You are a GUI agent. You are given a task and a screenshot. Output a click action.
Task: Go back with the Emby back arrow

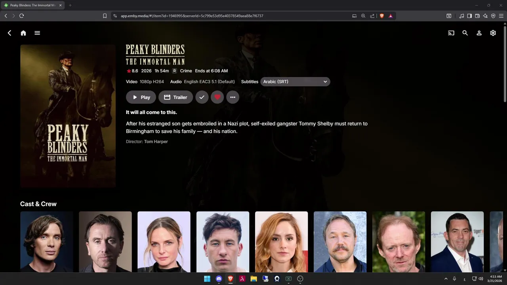[10, 33]
